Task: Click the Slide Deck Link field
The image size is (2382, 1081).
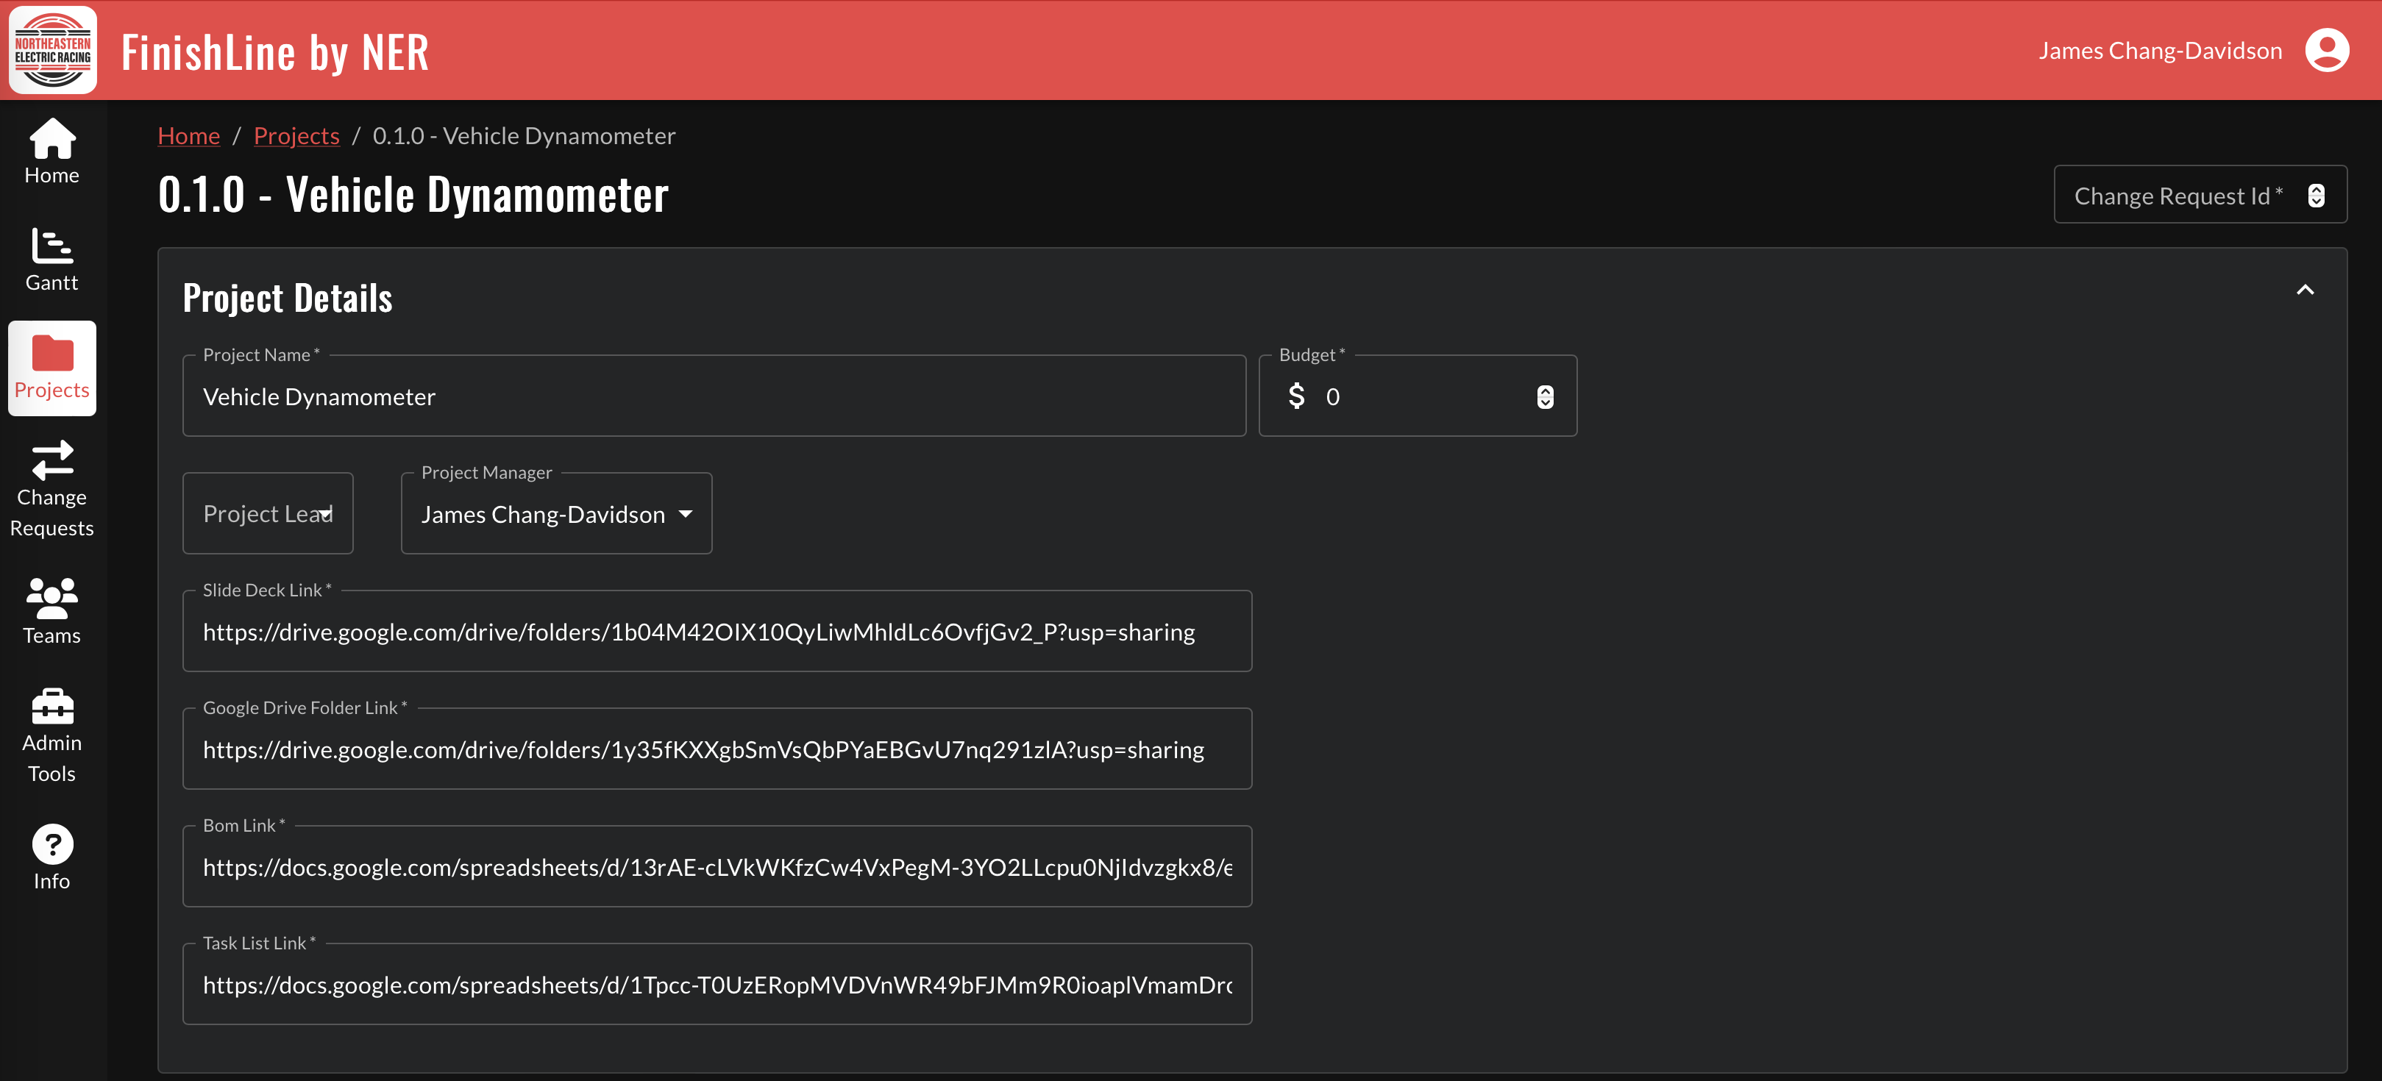Action: coord(717,632)
